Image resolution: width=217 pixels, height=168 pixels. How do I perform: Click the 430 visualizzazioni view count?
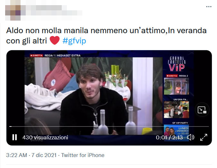pyautogui.click(x=45, y=137)
